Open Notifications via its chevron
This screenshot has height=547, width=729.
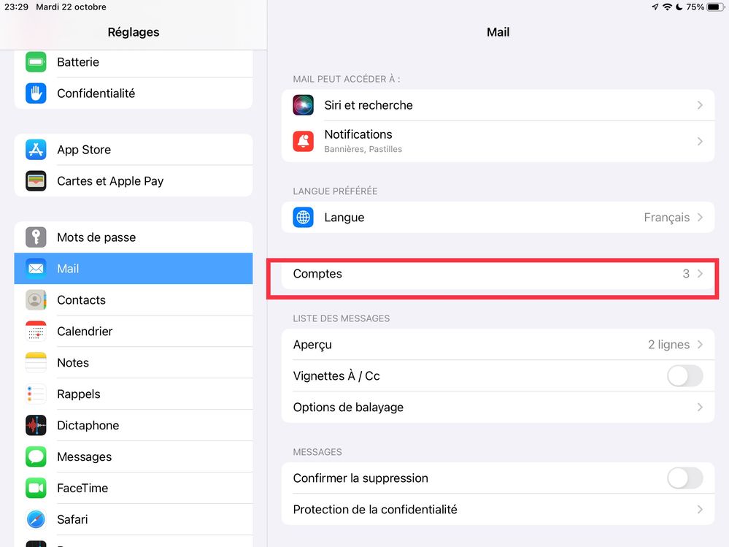pos(700,141)
